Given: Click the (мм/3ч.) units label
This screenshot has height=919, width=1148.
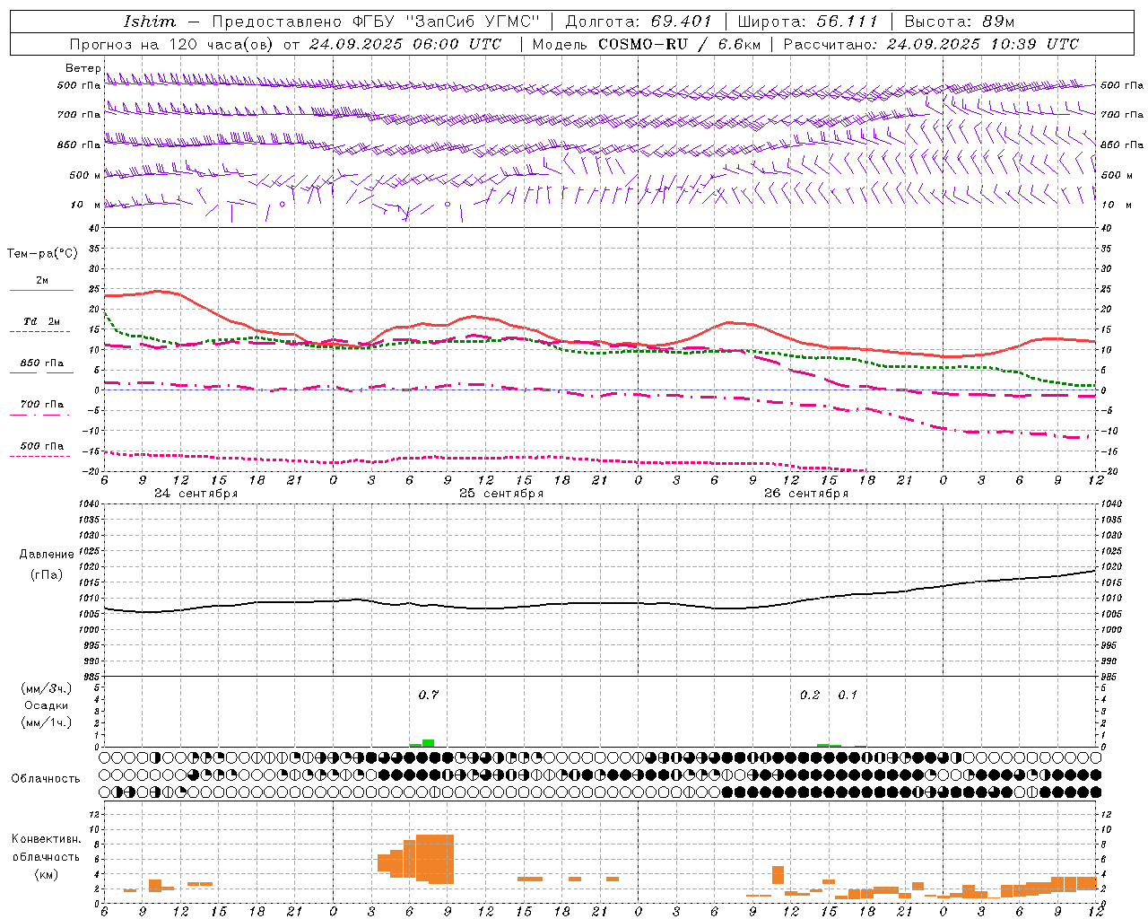Looking at the screenshot, I should pos(46,688).
